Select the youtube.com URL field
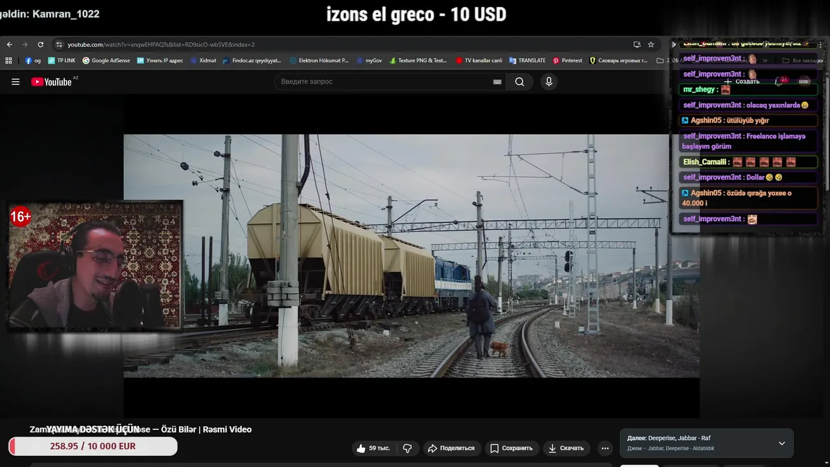This screenshot has width=830, height=467. [161, 45]
